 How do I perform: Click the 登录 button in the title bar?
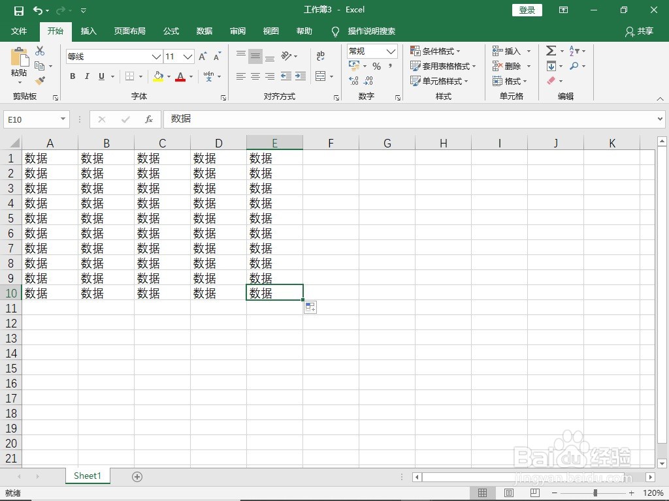tap(527, 10)
